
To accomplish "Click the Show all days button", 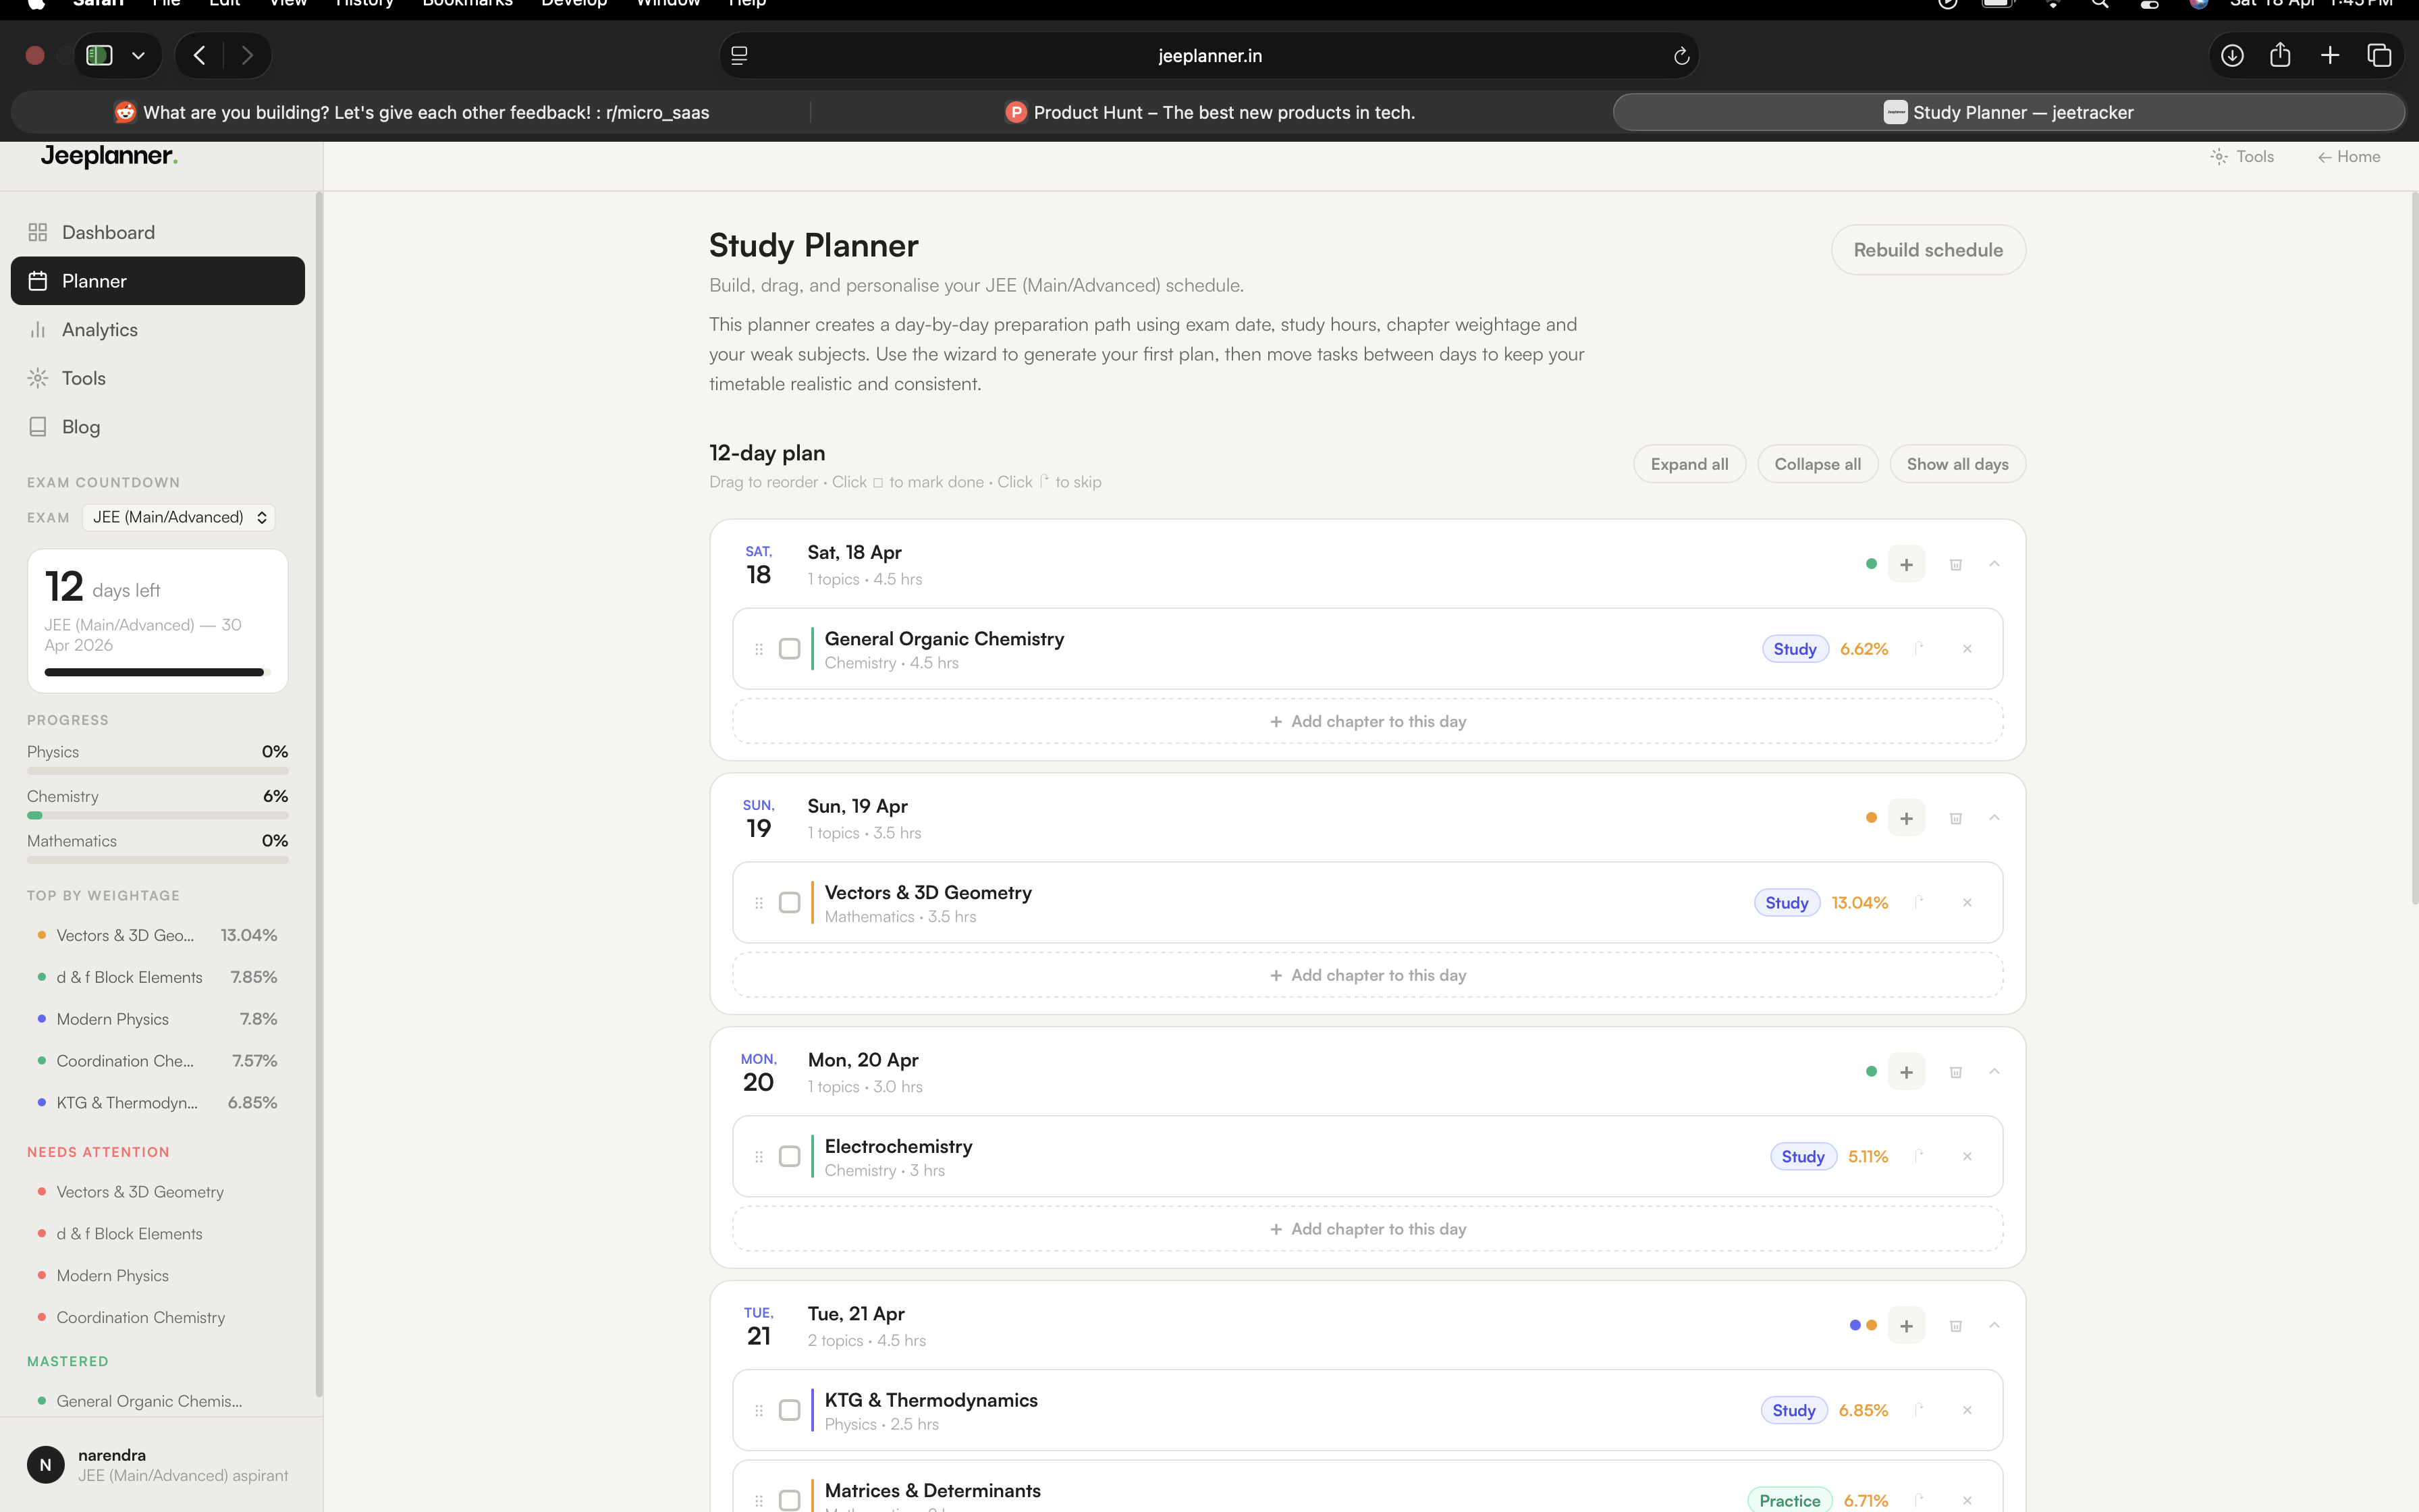I will point(1957,464).
